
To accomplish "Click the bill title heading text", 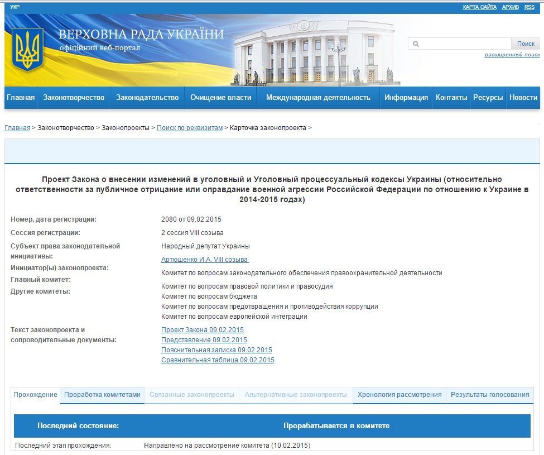I will [x=272, y=189].
